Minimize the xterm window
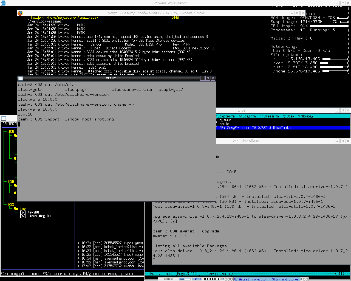This screenshot has width=351, height=281. [202, 78]
